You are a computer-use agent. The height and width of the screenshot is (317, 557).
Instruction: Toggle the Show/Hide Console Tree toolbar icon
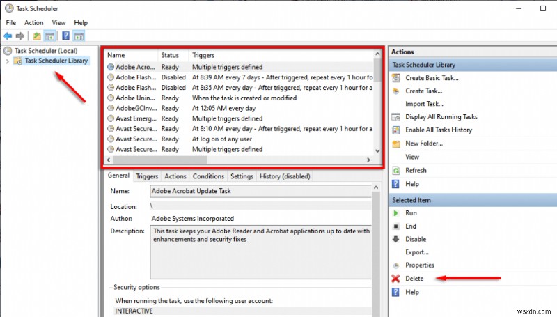tap(49, 36)
